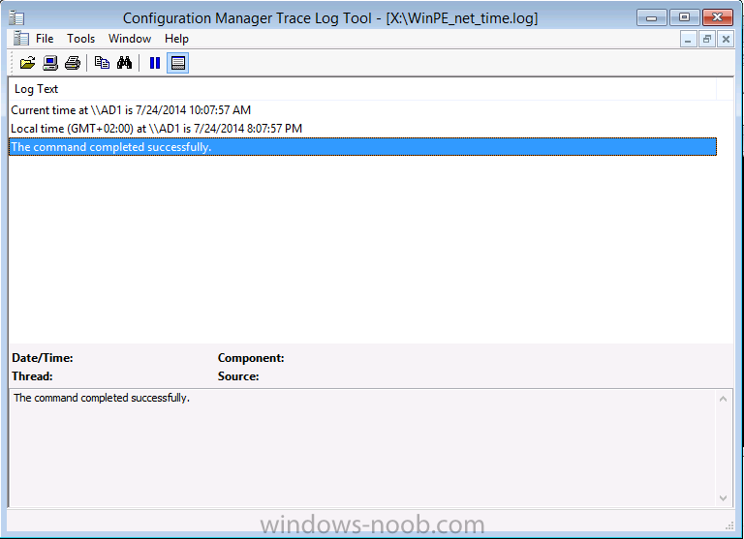Copy selected log text to clipboard
744x539 pixels.
(102, 63)
